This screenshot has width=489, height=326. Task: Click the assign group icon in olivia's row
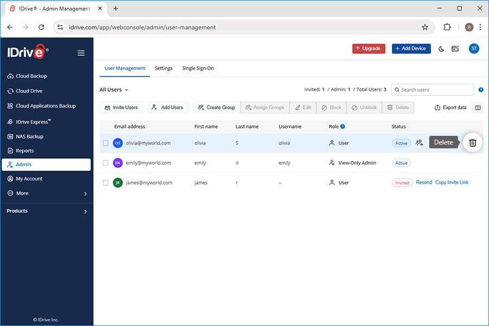419,143
